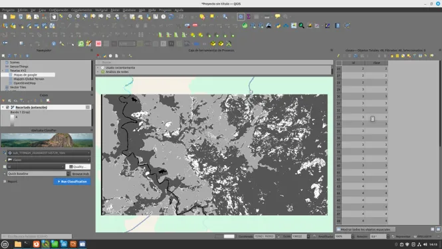Click the Save Project icon

[21, 17]
